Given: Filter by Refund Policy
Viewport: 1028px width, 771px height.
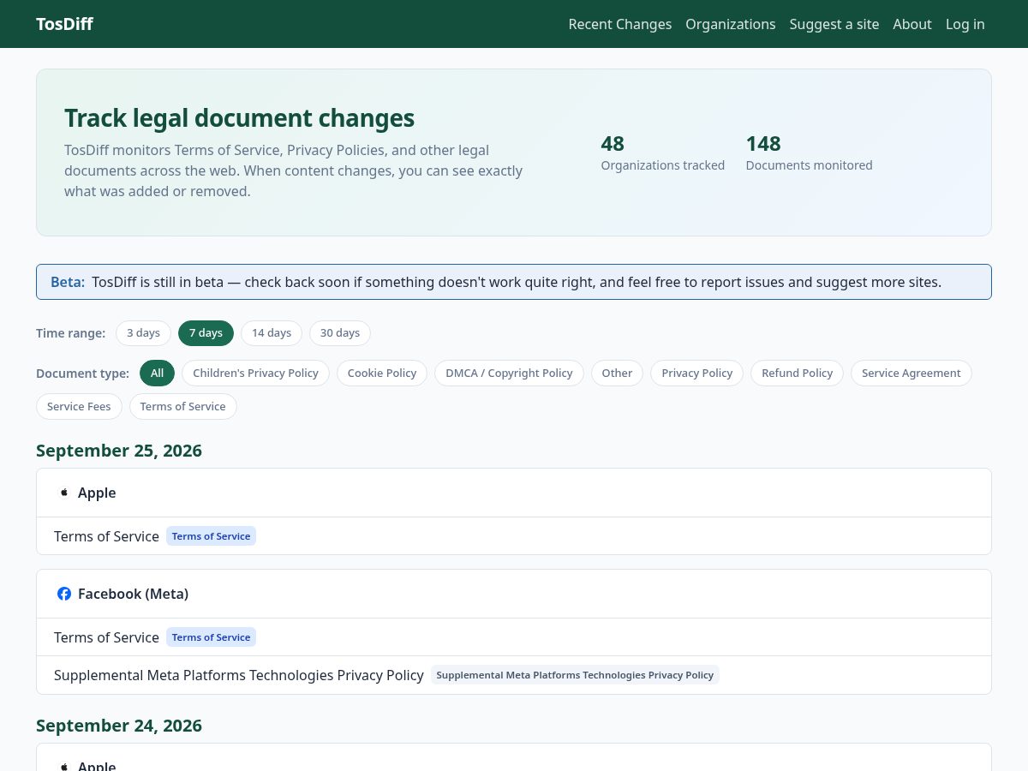Looking at the screenshot, I should tap(798, 374).
